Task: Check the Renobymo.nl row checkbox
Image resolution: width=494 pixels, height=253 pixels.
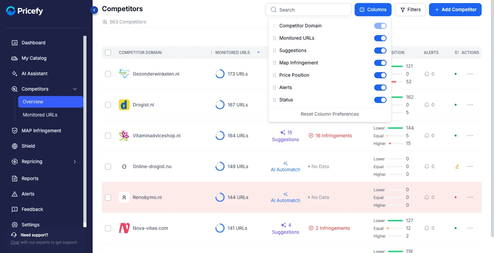Action: coord(108,197)
